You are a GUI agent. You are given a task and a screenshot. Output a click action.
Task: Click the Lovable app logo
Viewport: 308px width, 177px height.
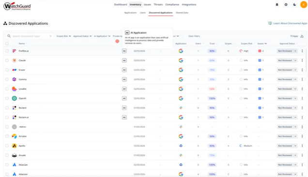[15, 89]
